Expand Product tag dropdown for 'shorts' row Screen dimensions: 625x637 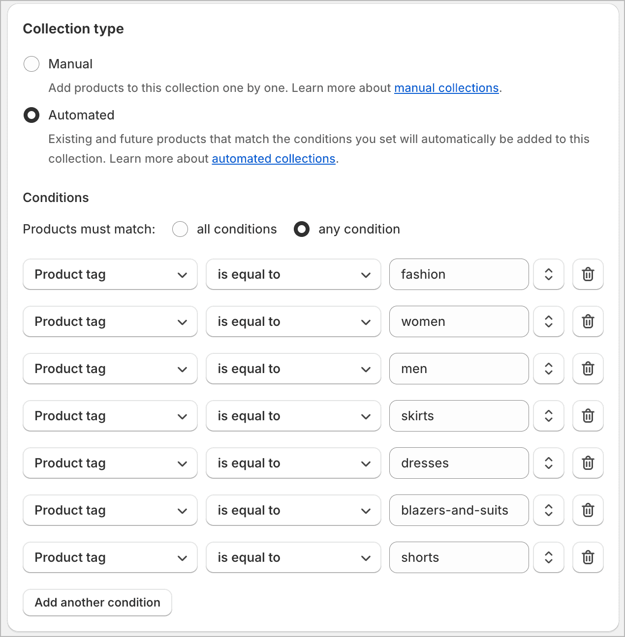click(x=110, y=557)
